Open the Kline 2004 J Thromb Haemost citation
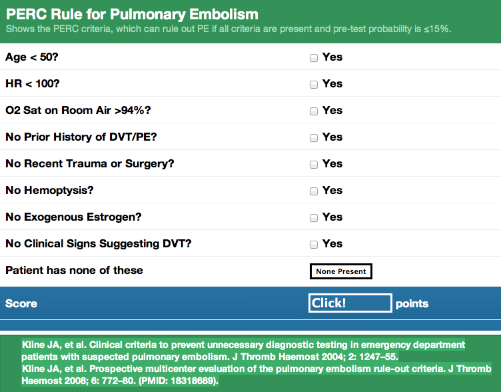 pos(243,351)
